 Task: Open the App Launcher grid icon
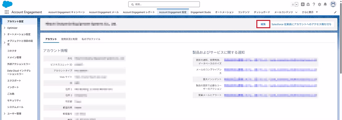pyautogui.click(x=6, y=12)
